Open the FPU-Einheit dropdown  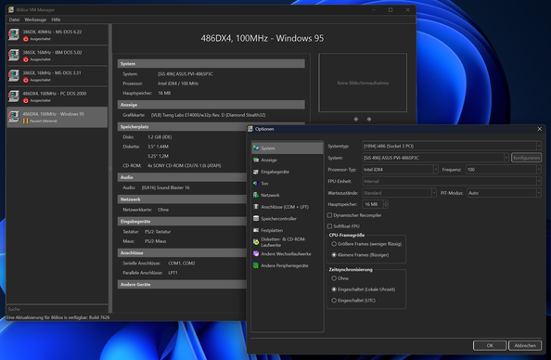[452, 181]
